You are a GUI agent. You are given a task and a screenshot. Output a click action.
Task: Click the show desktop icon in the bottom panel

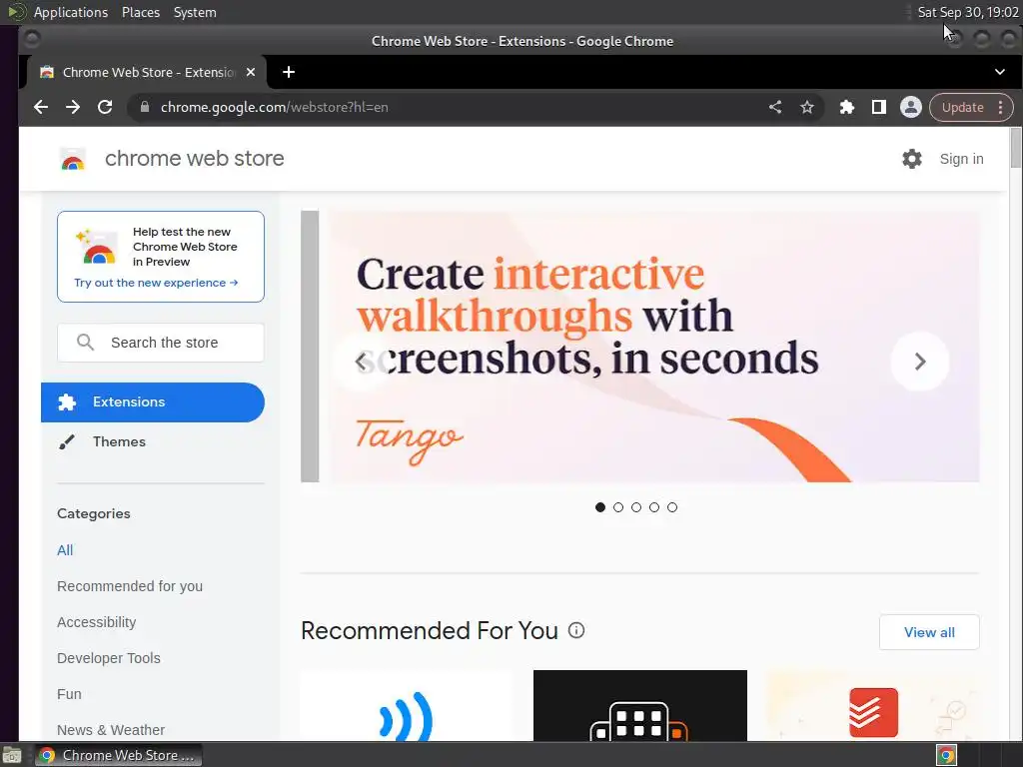pyautogui.click(x=11, y=755)
